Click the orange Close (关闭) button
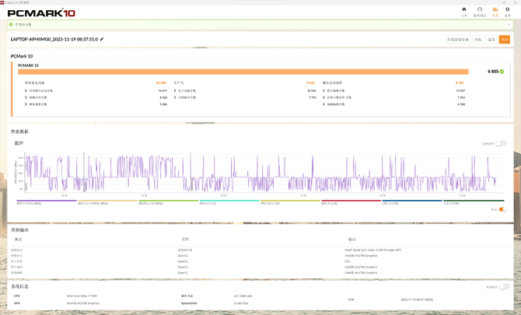This screenshot has width=521, height=315. [505, 40]
